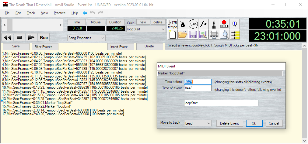This screenshot has width=308, height=144.
Task: Open the fx effects tool
Action: coord(204,24)
